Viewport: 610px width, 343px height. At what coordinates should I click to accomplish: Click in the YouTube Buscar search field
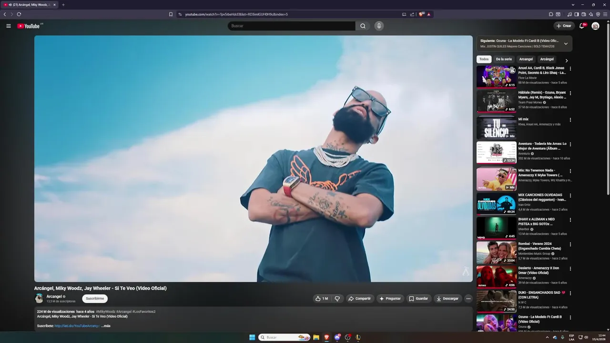291,26
